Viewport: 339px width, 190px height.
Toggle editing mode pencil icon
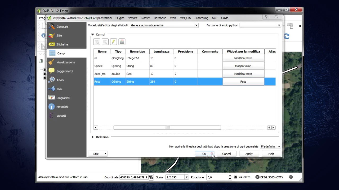click(x=113, y=42)
